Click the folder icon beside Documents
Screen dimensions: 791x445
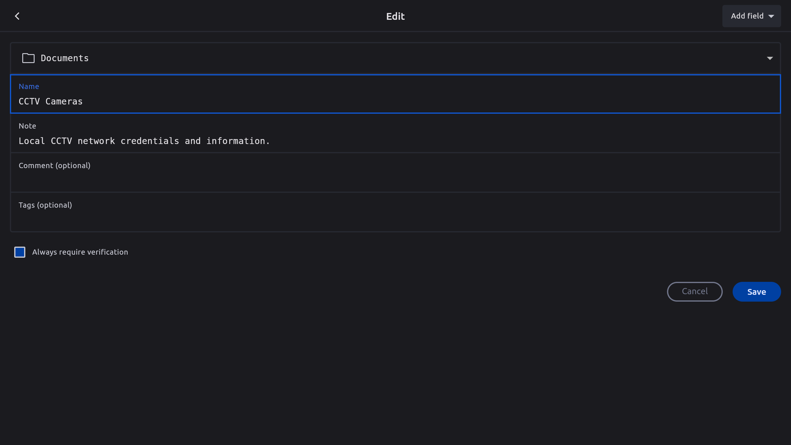tap(28, 58)
